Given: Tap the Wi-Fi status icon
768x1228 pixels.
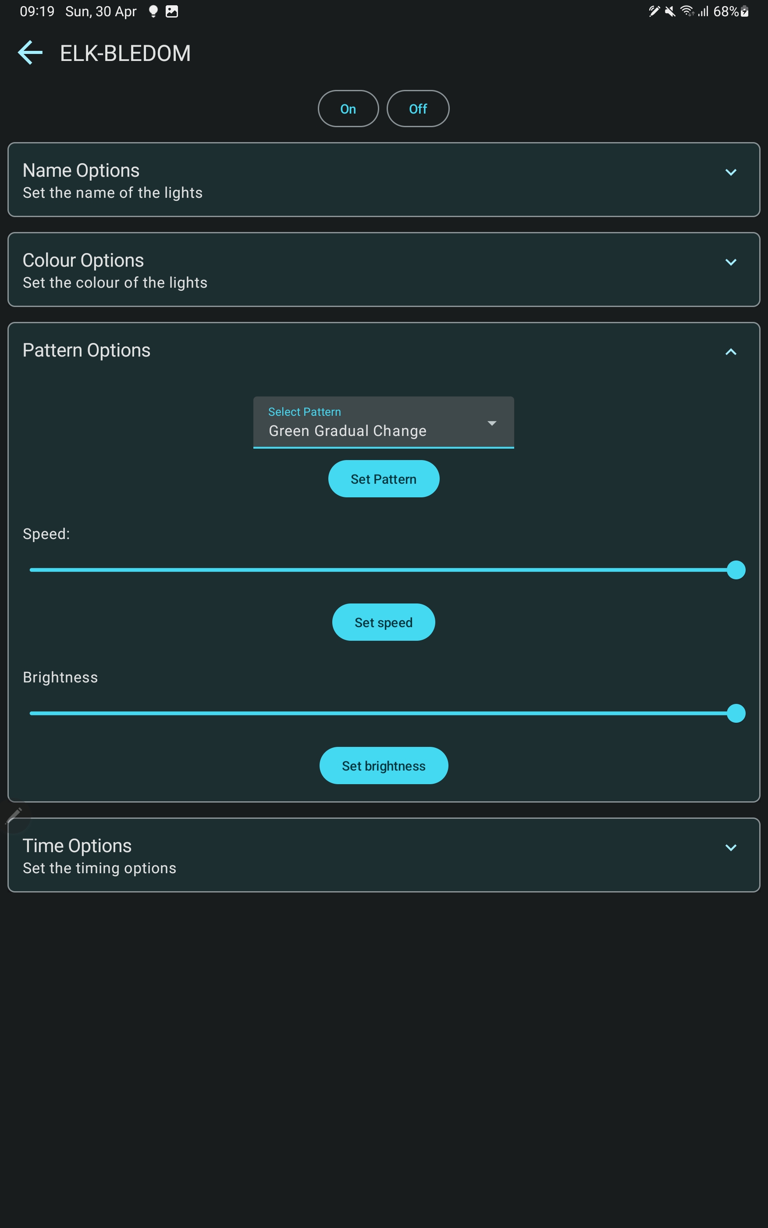Looking at the screenshot, I should (687, 12).
